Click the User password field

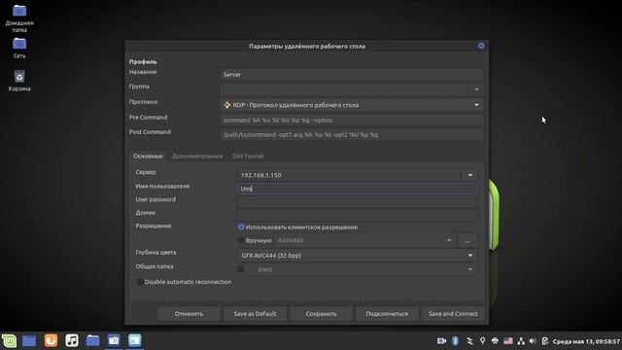357,201
